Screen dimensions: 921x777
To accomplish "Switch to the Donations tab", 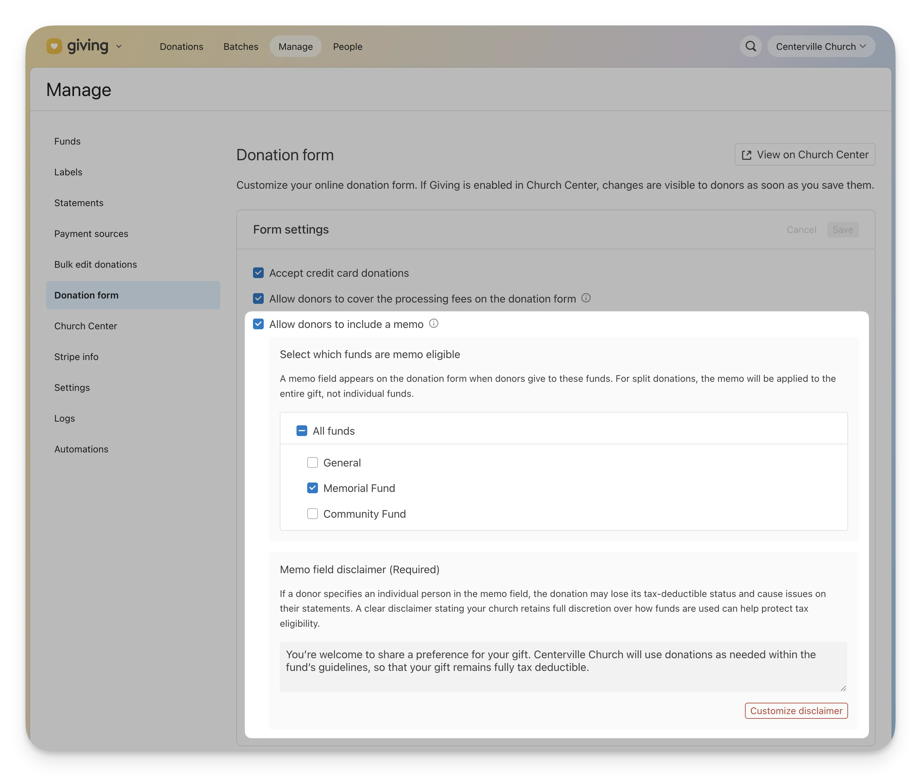I will tap(181, 46).
